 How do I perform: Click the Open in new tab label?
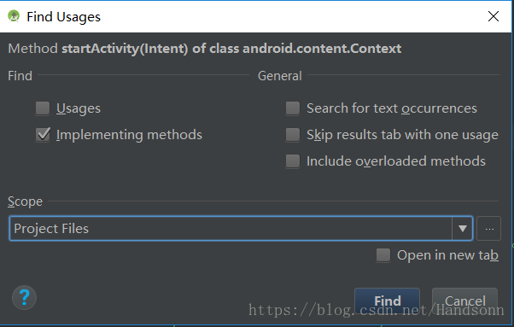pyautogui.click(x=447, y=255)
